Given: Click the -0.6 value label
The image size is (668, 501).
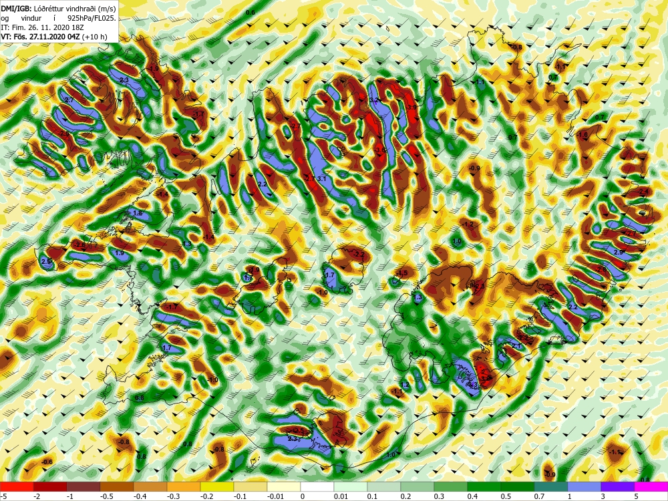Looking at the screenshot, I should [x=47, y=462].
